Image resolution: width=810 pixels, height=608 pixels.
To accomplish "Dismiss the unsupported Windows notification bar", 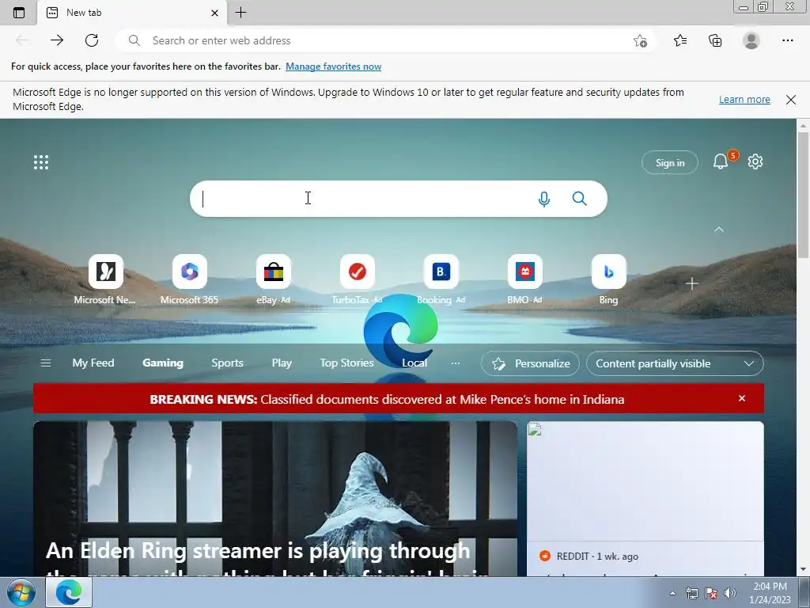I will click(790, 99).
